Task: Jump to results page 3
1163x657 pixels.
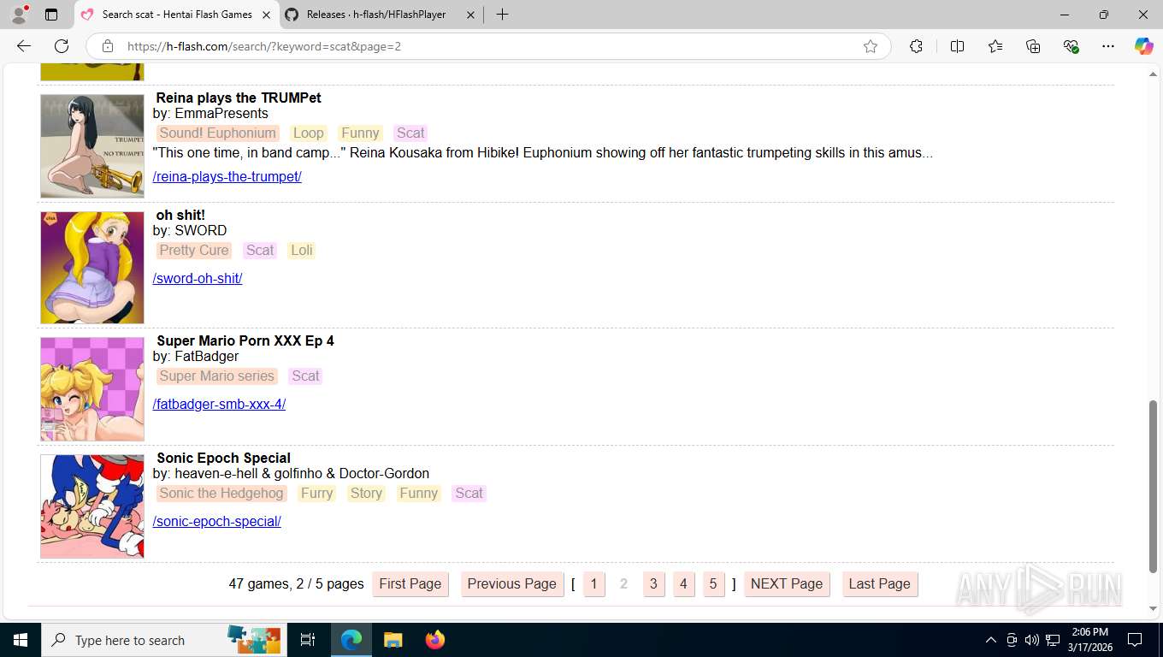Action: (653, 583)
